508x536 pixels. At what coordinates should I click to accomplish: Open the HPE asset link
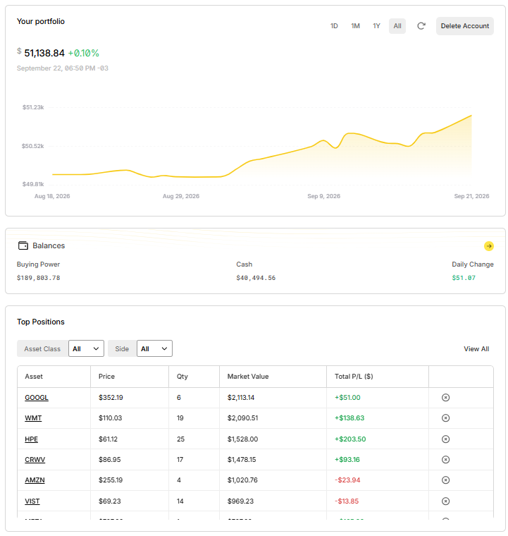click(x=32, y=439)
